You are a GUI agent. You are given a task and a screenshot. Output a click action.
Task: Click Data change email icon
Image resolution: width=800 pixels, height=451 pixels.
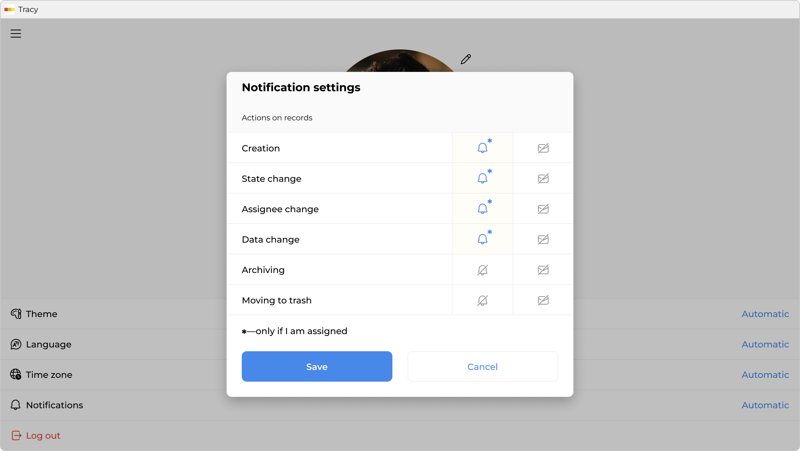[x=543, y=239]
